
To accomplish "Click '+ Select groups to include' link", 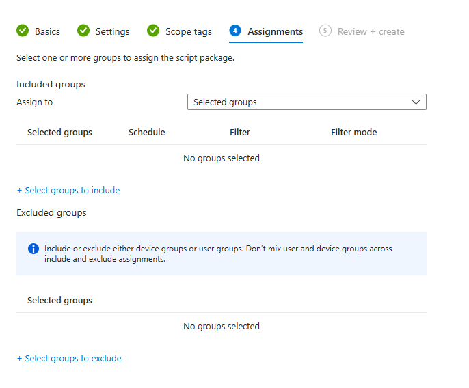I will [68, 191].
